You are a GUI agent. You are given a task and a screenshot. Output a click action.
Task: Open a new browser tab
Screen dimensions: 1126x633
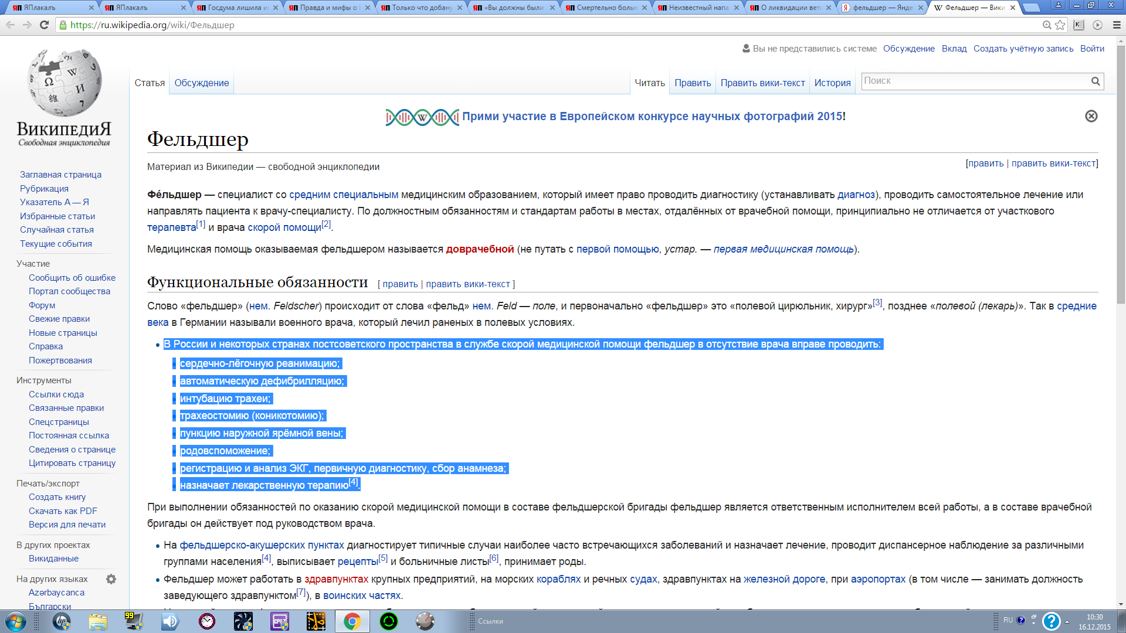(1030, 8)
